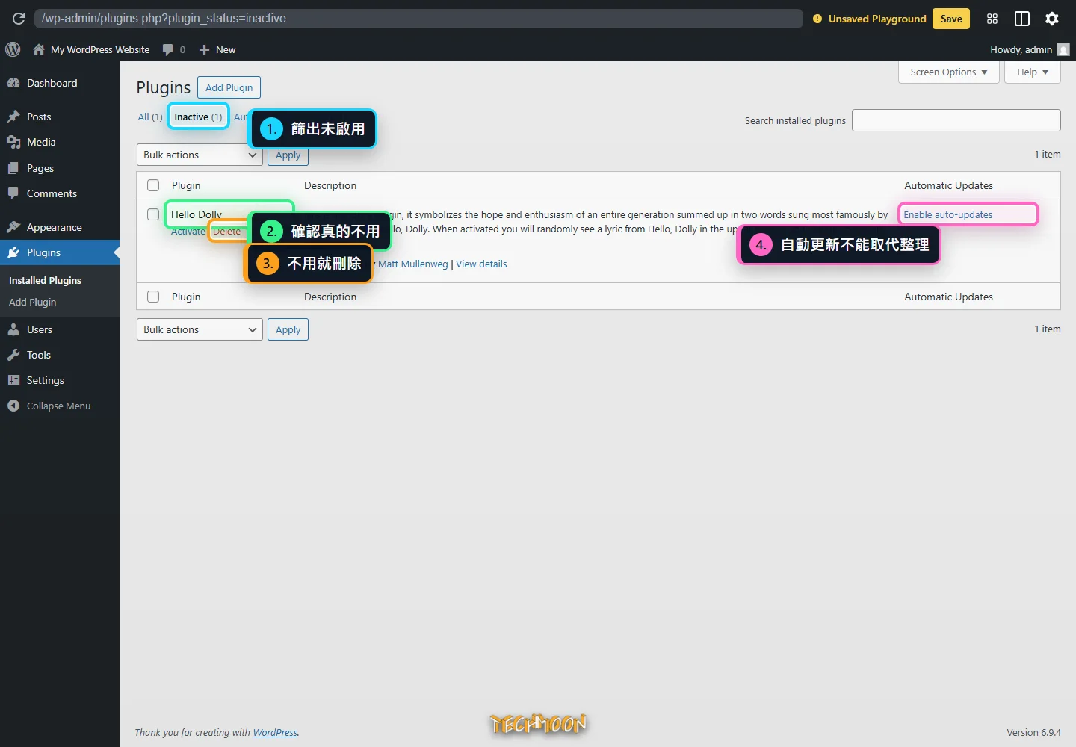Viewport: 1076px width, 747px height.
Task: Expand Screen Options panel
Action: (949, 72)
